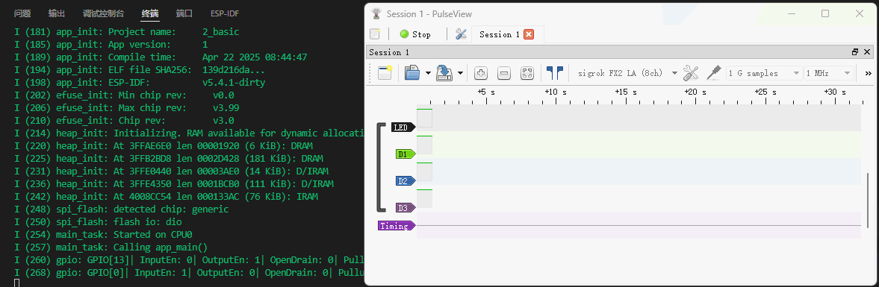Open PulseView settings wrench beside Session 1 tab
Viewport: 879px width, 287px height.
[x=461, y=34]
